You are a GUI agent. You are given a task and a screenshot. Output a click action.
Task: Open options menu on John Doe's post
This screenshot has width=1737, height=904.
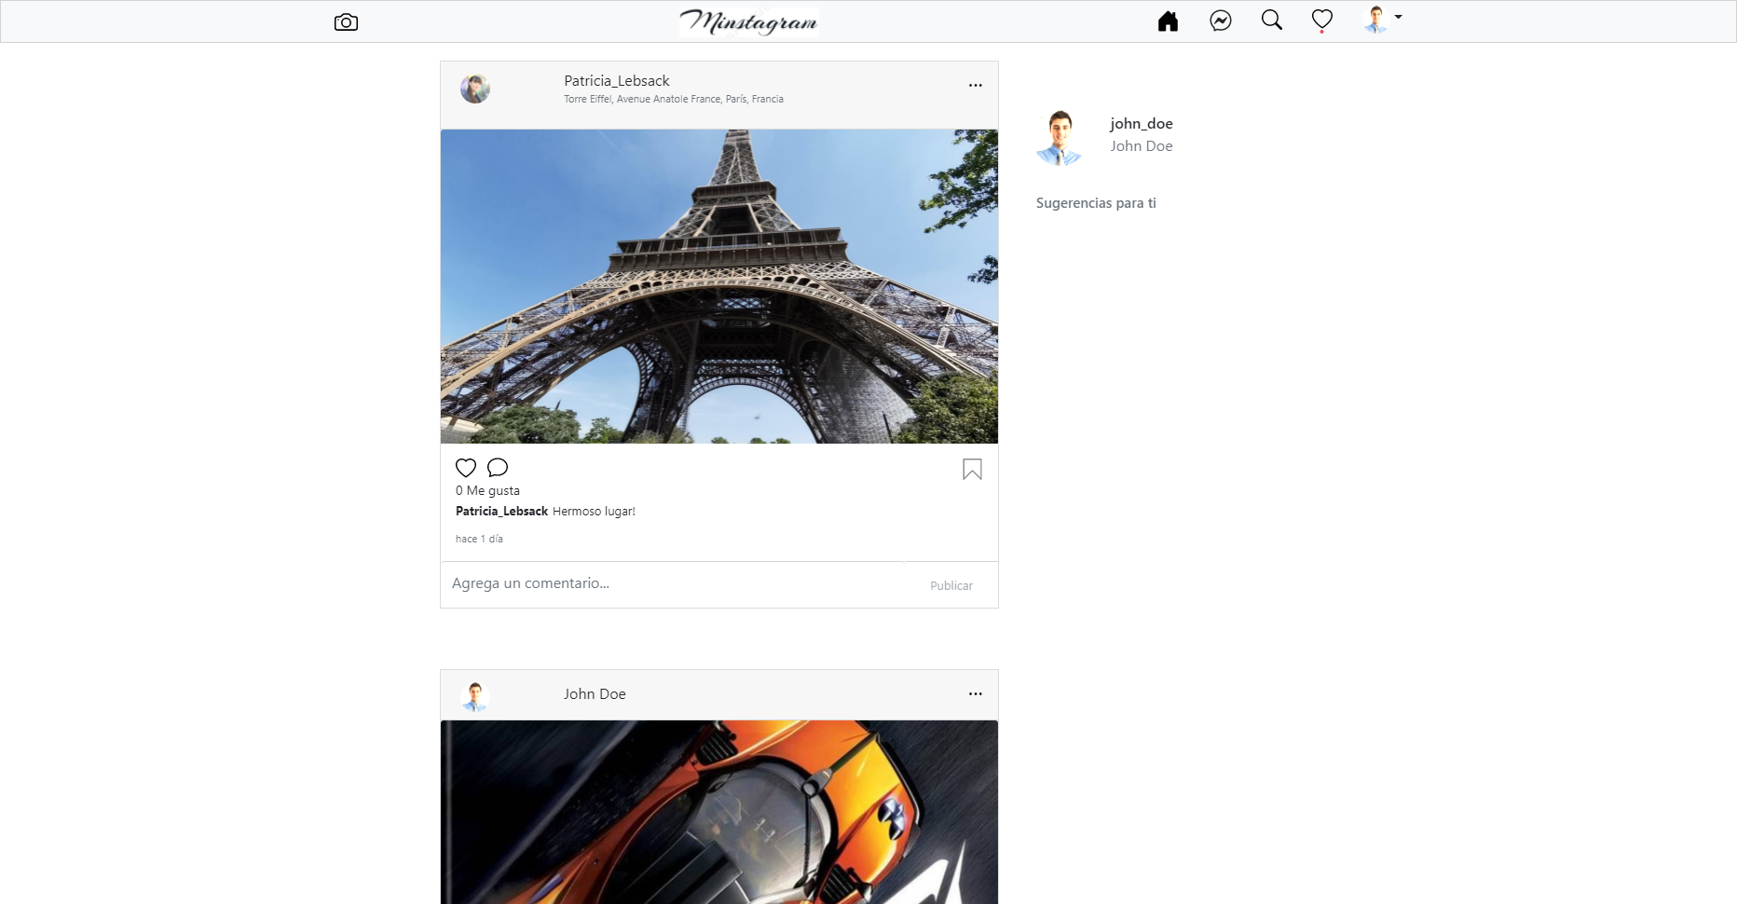(x=976, y=693)
